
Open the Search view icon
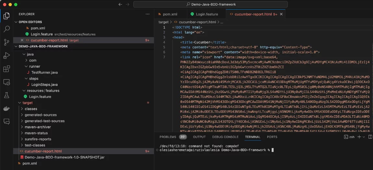(x=6, y=29)
